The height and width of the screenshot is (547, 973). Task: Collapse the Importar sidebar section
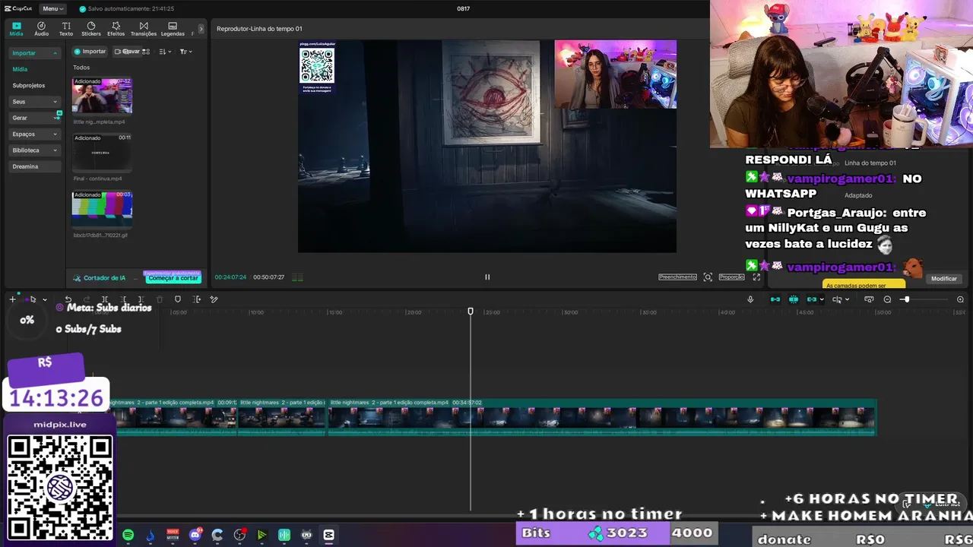(x=35, y=53)
